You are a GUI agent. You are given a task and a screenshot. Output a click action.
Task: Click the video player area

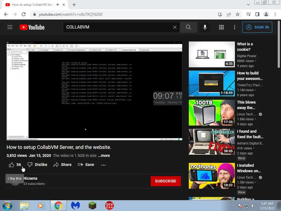[x=94, y=91]
